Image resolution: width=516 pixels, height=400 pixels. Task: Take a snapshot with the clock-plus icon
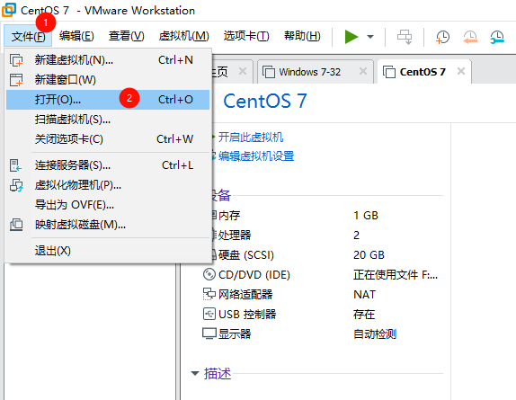click(442, 37)
